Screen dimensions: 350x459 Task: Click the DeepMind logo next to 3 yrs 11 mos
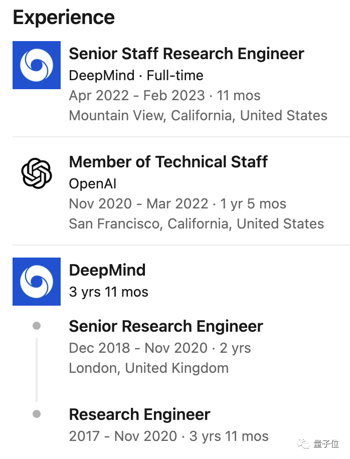[37, 282]
